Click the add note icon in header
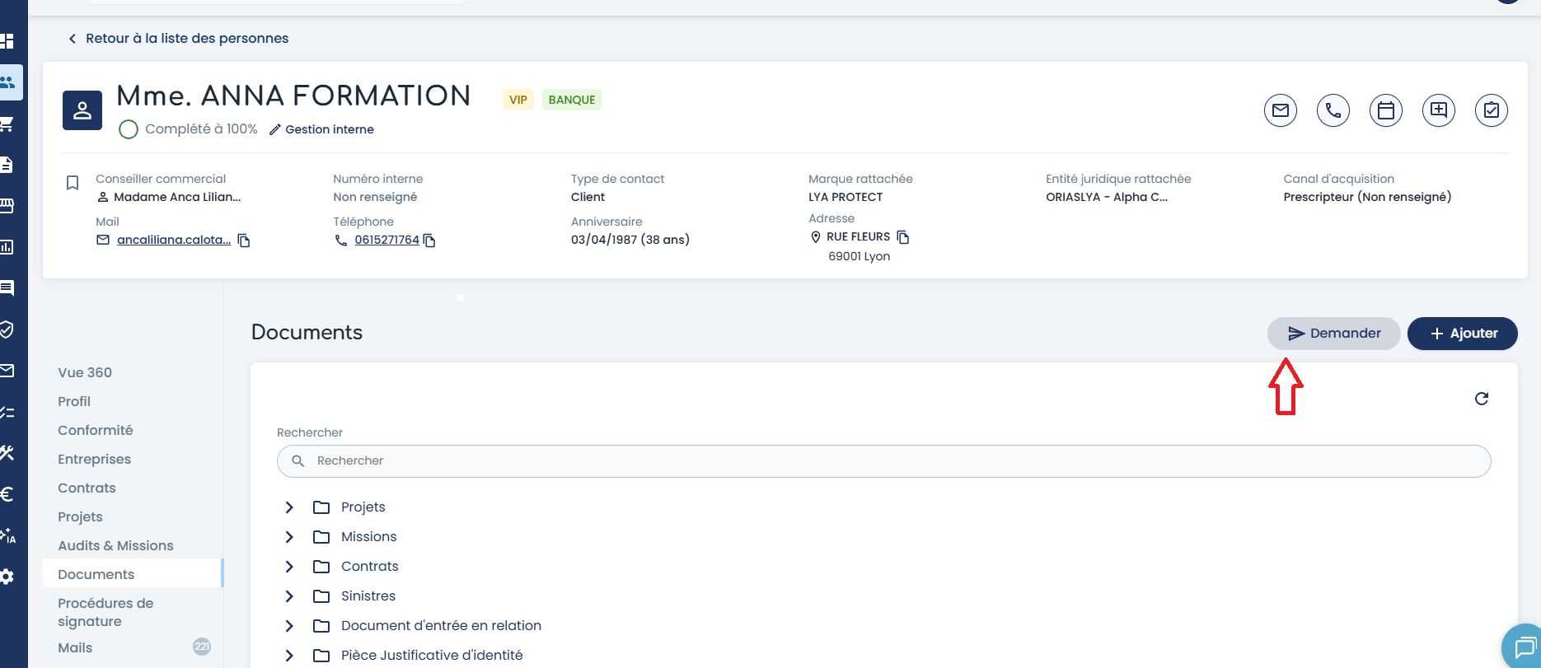The width and height of the screenshot is (1541, 668). (1438, 110)
